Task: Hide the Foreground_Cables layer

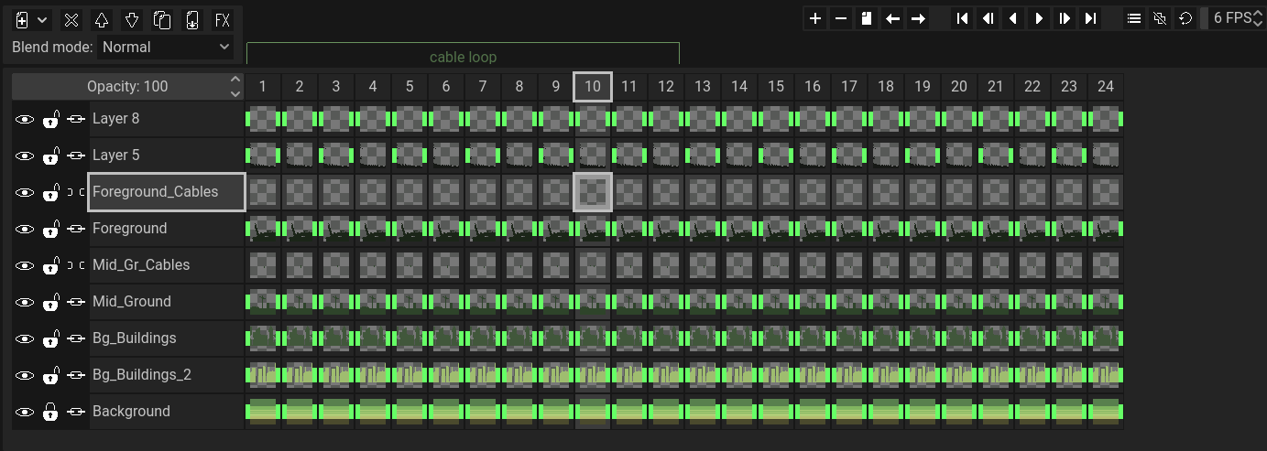Action: point(25,192)
